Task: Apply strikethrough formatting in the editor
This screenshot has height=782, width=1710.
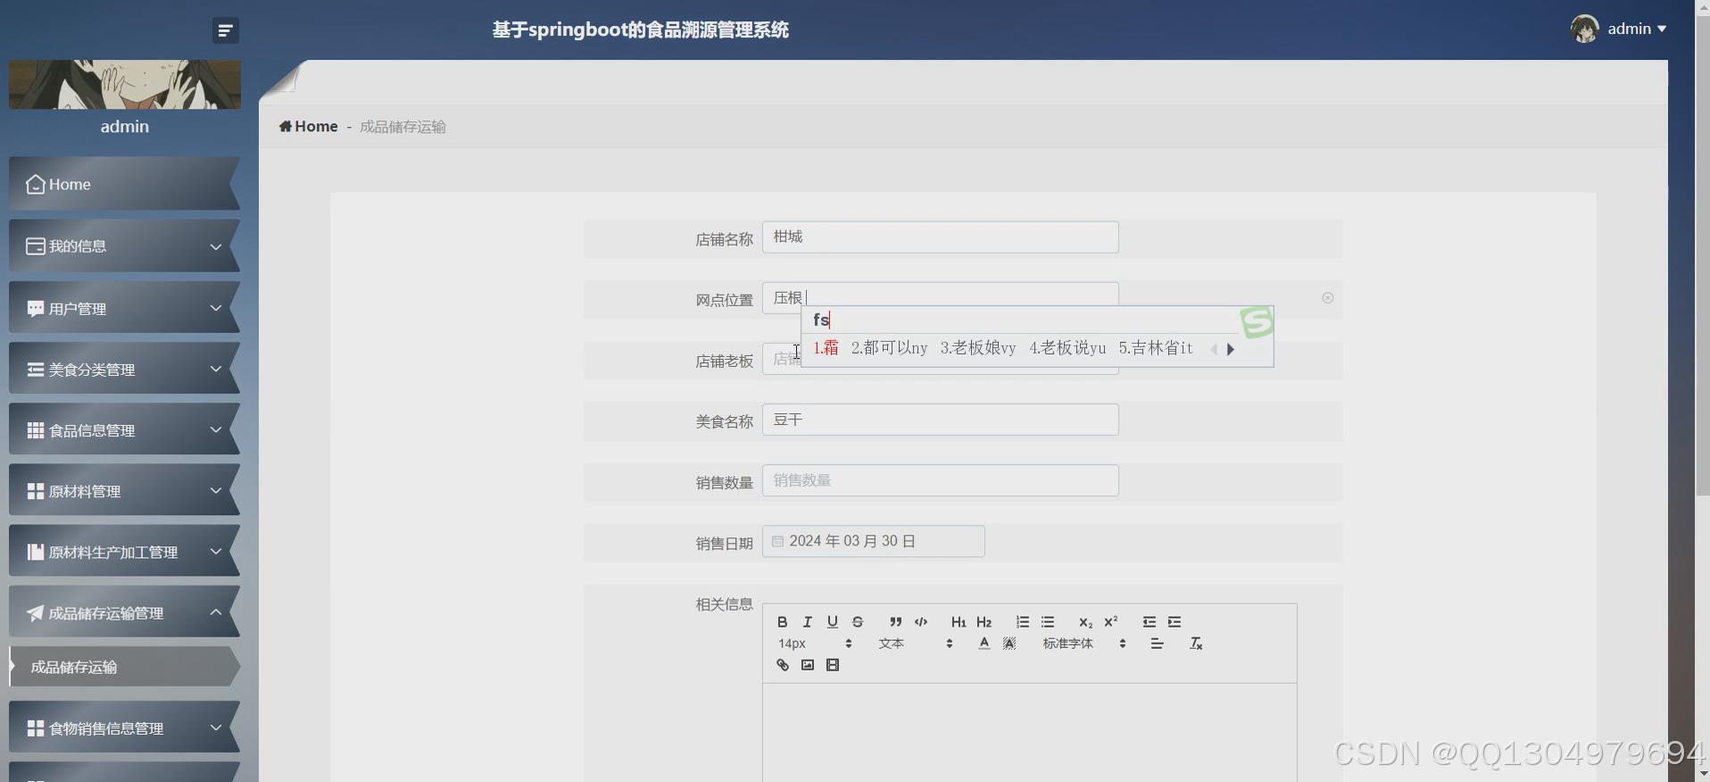Action: point(858,622)
